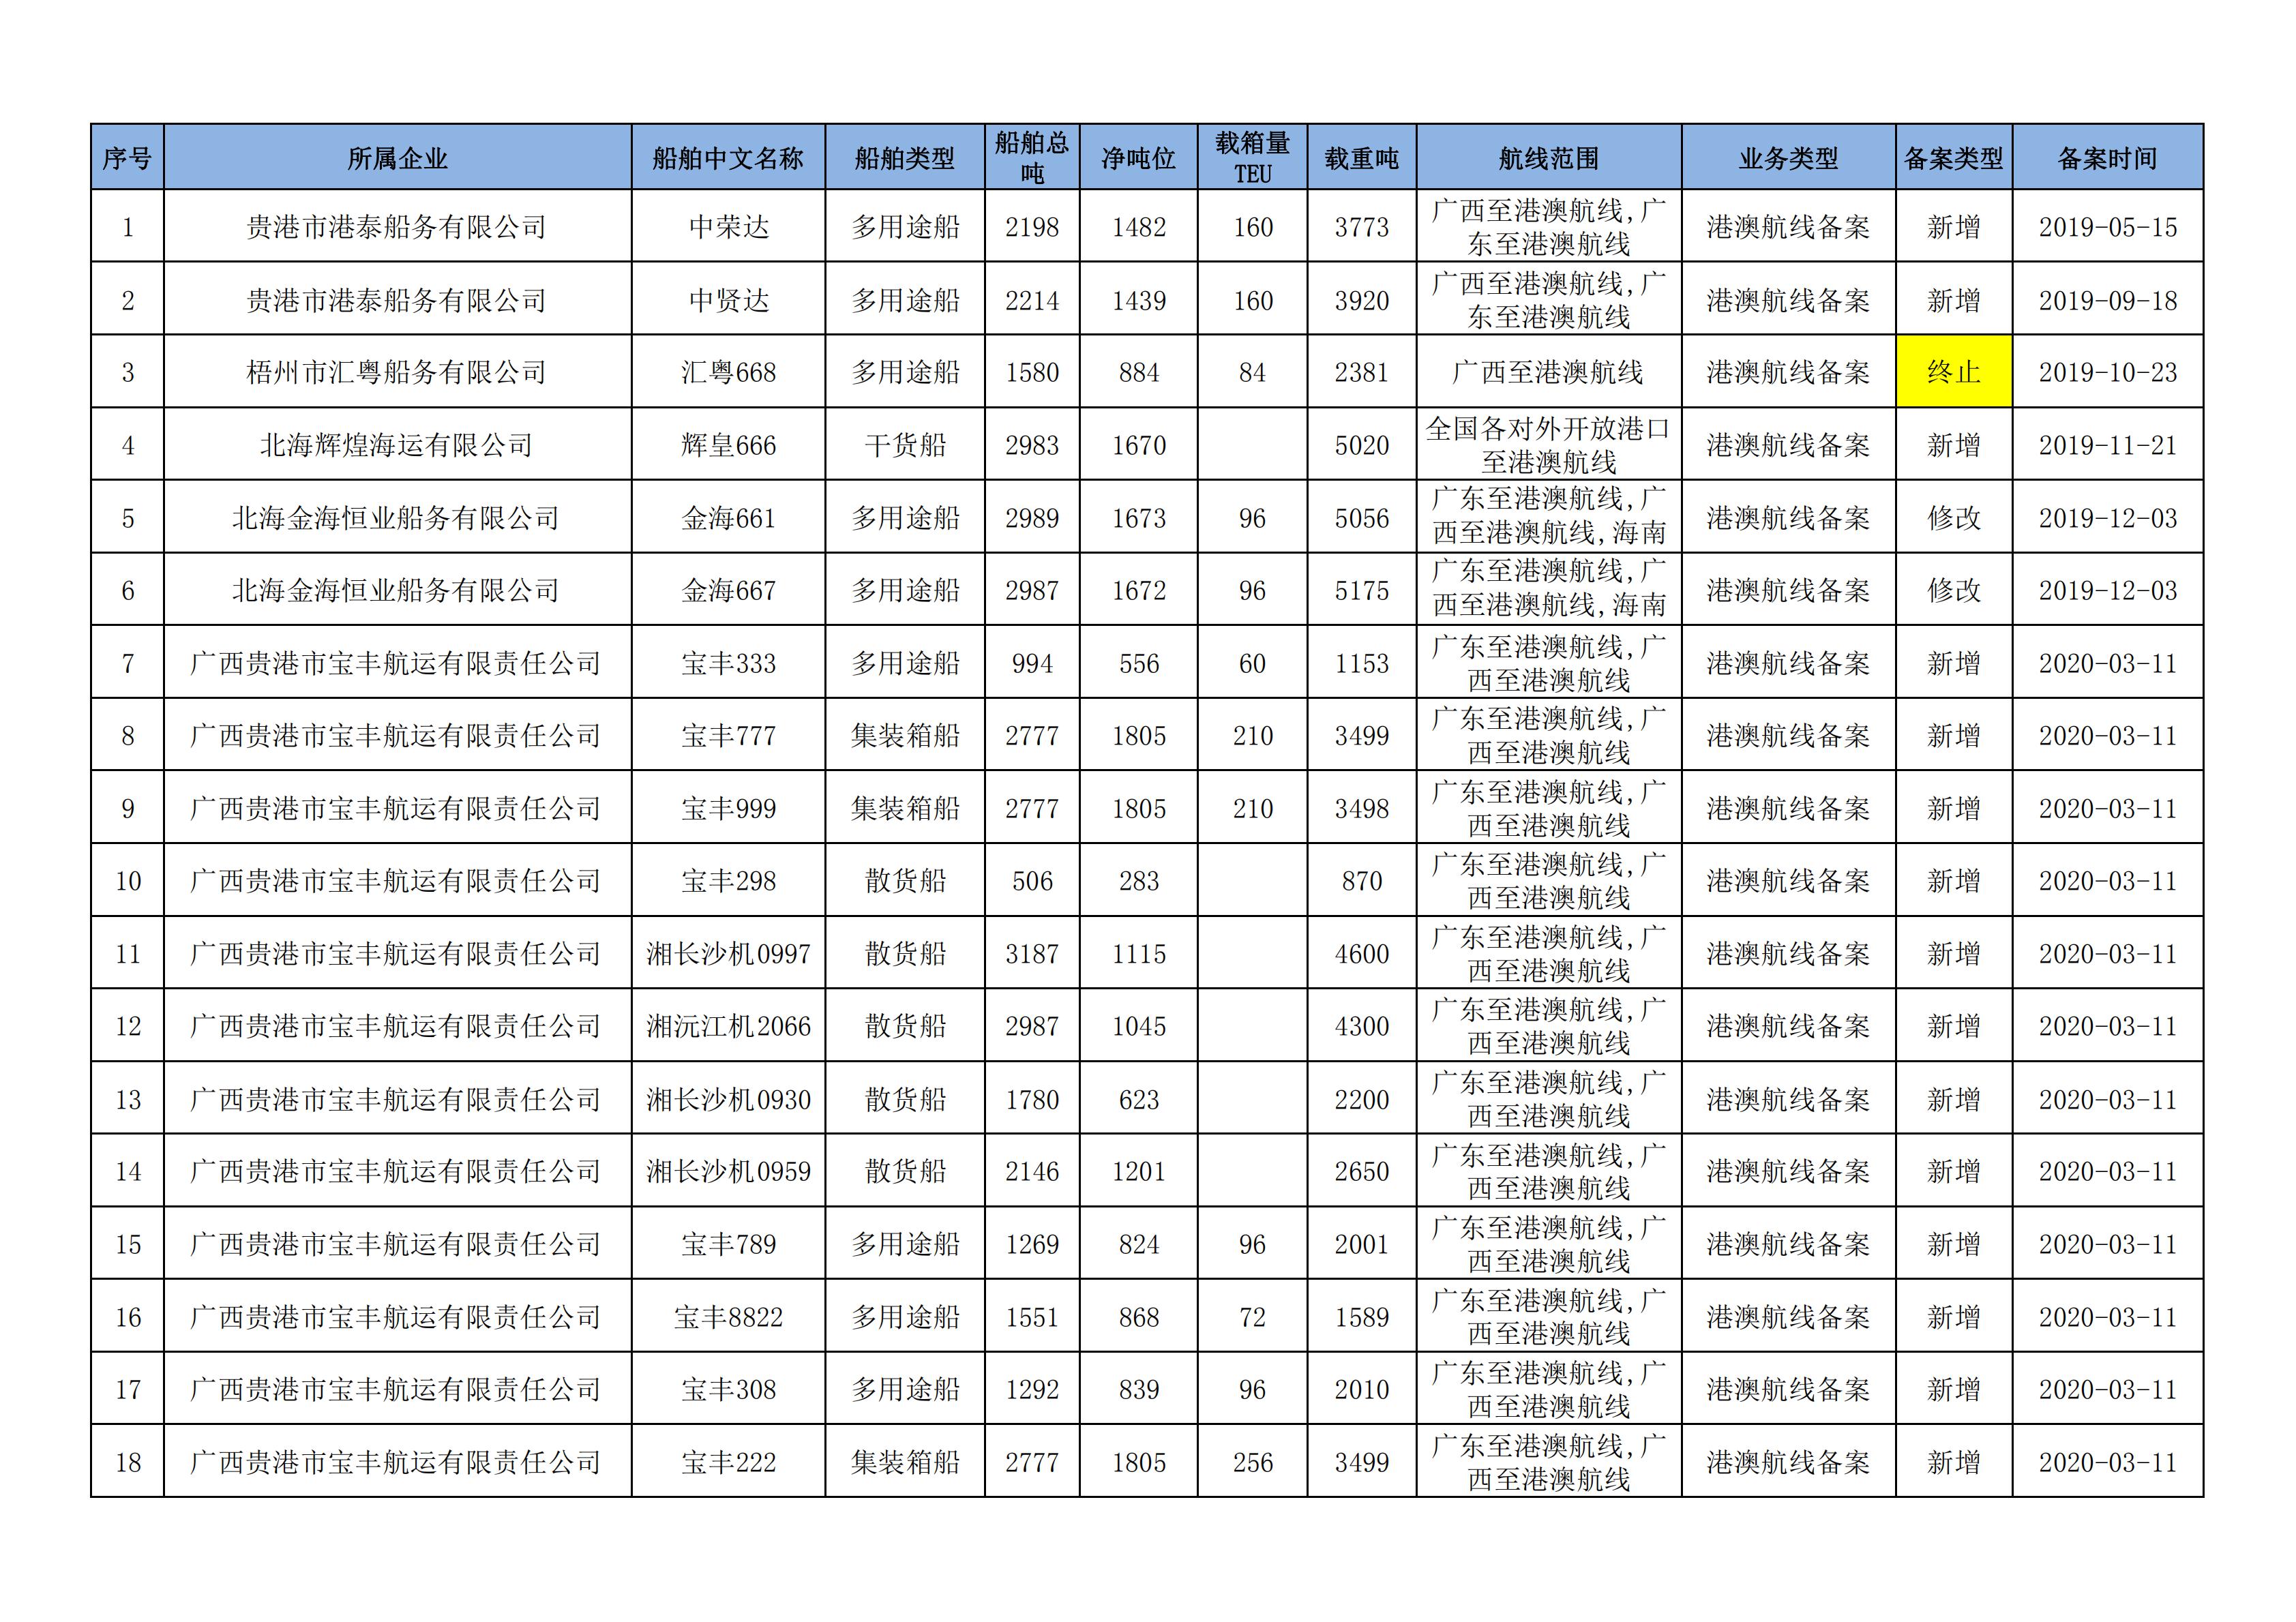The width and height of the screenshot is (2296, 1622).
Task: Click deadweight value 5175 cell
Action: point(1361,590)
